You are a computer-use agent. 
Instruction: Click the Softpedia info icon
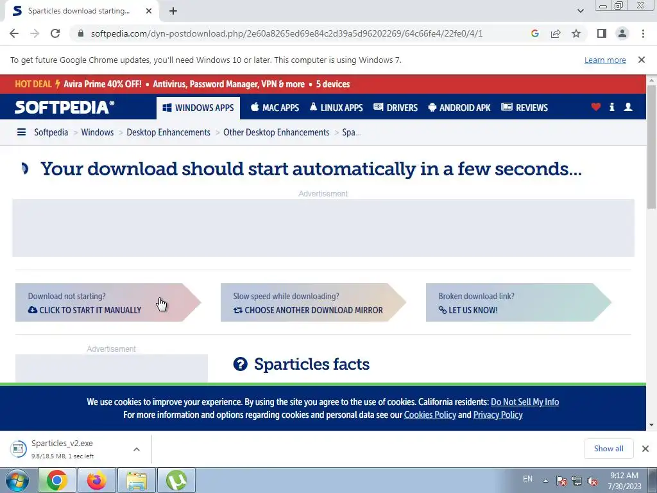[611, 107]
